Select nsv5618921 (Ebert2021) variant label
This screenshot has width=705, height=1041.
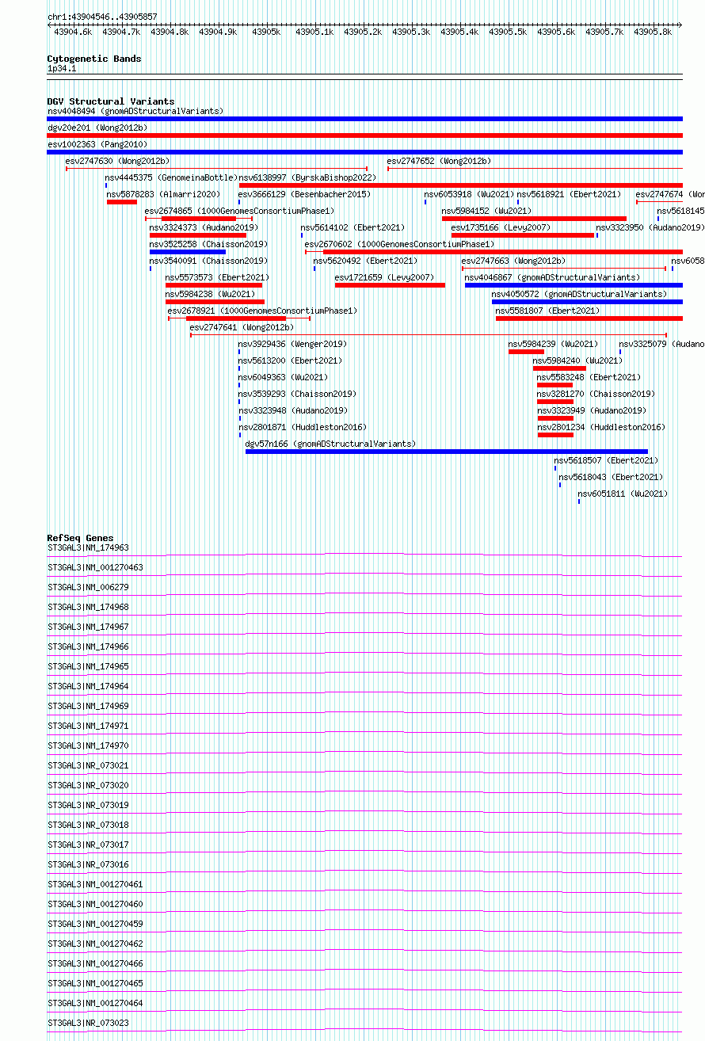(x=569, y=194)
